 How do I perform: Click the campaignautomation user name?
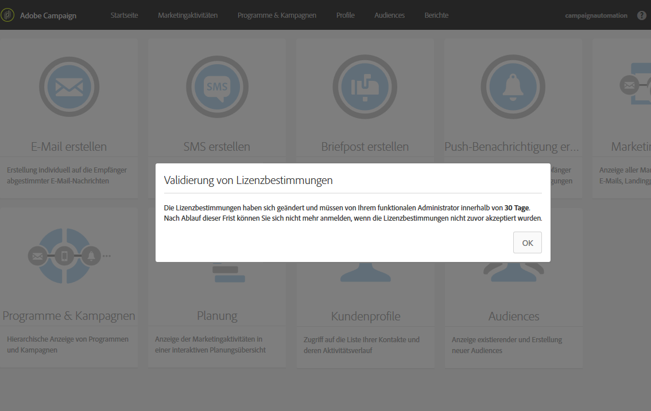(x=596, y=15)
